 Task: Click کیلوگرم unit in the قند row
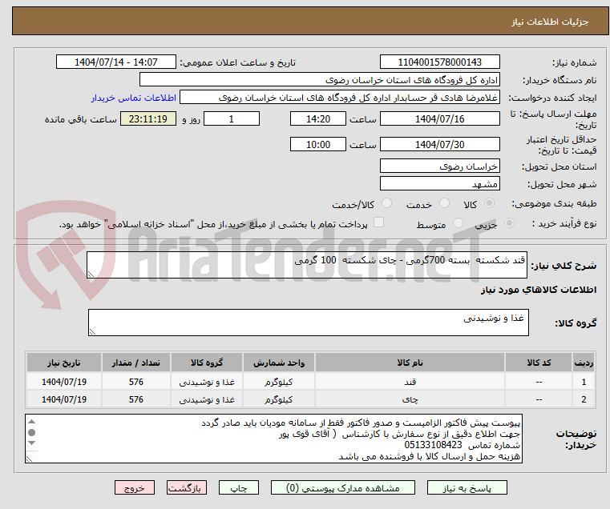(278, 382)
